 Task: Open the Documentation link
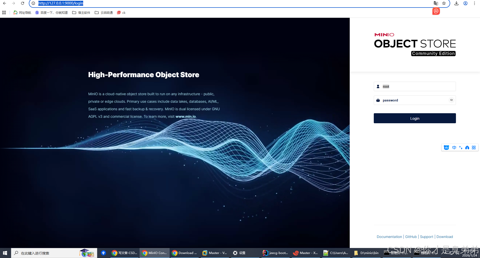click(x=389, y=237)
